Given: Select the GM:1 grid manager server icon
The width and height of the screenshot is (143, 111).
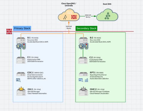Looking at the screenshot, I should pos(21,92).
